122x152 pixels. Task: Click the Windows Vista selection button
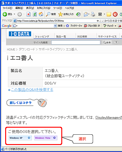coord(45,138)
